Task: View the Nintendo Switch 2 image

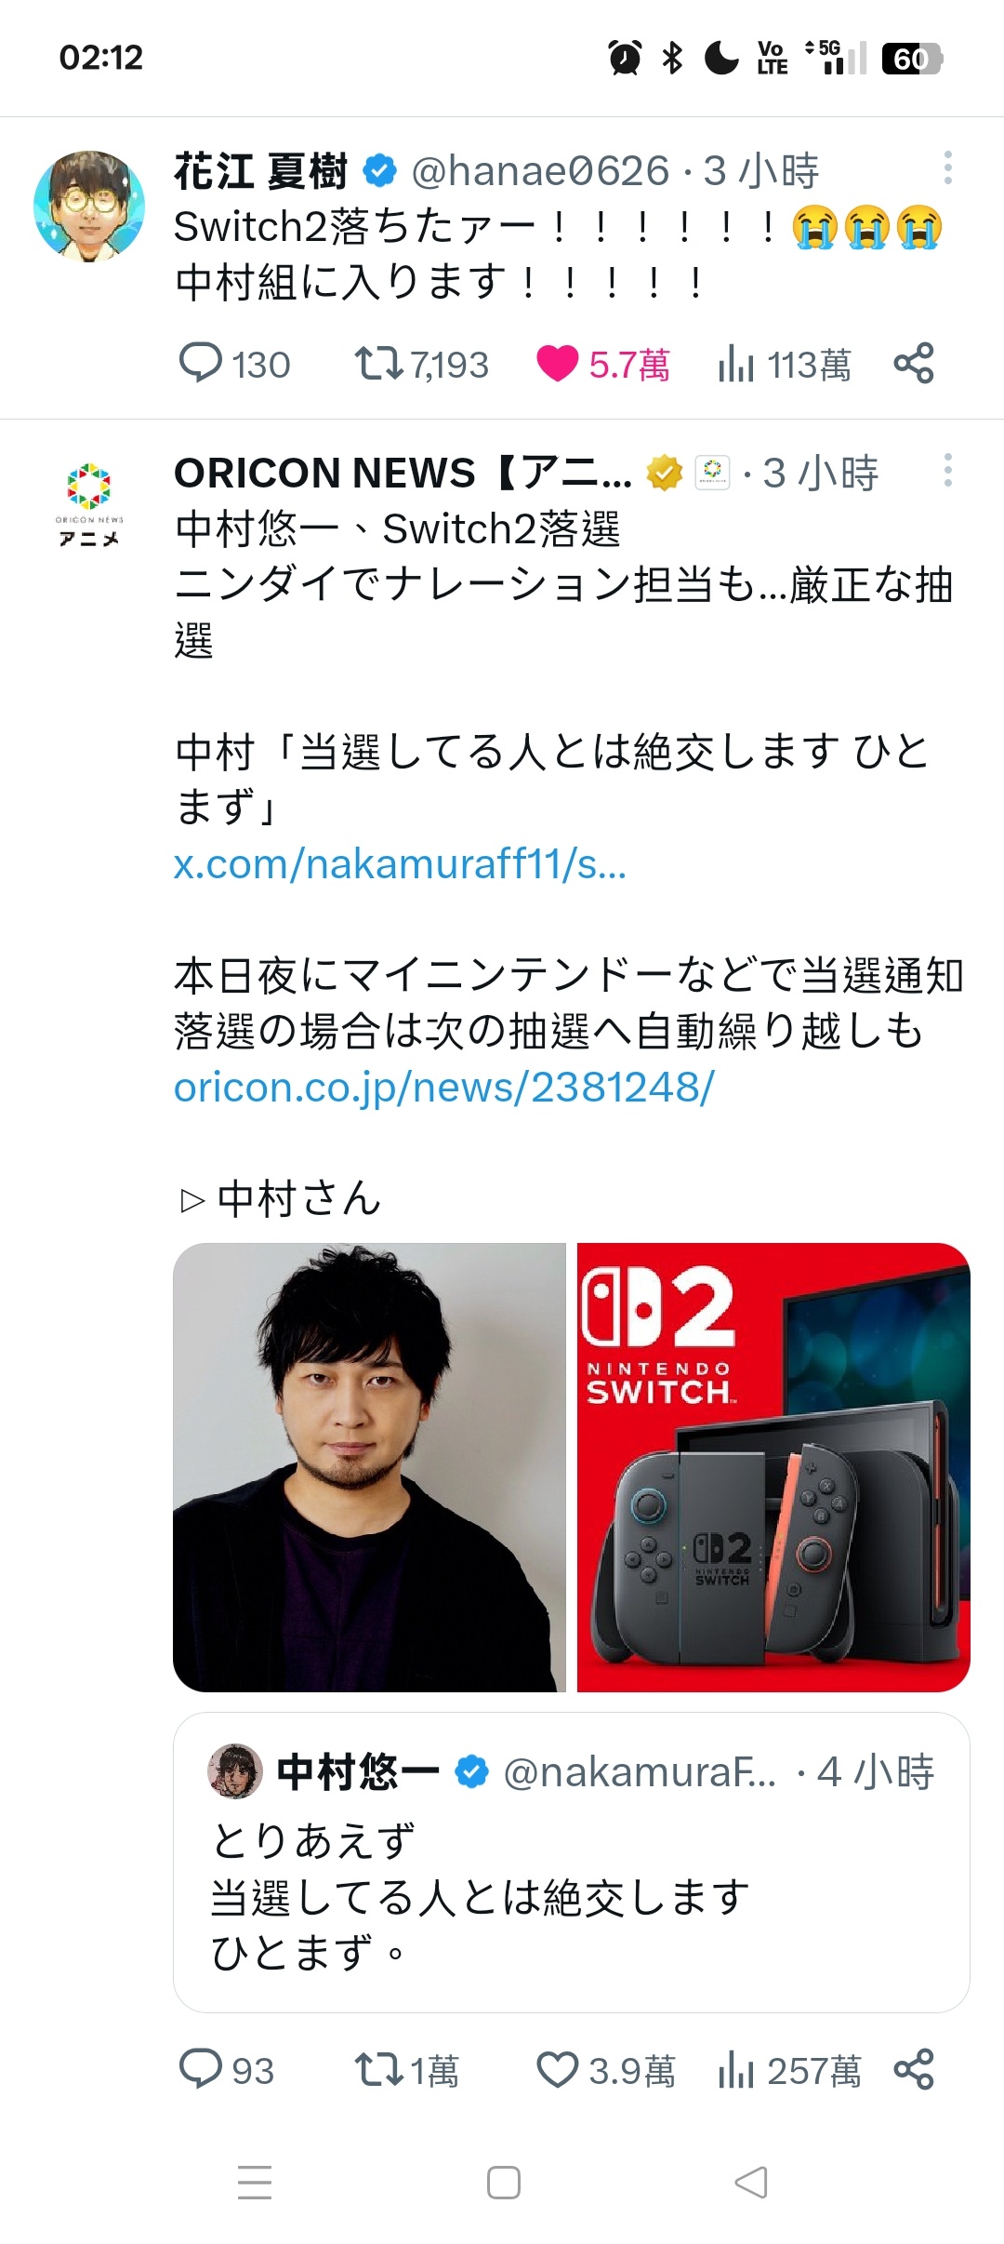Action: (x=773, y=1467)
